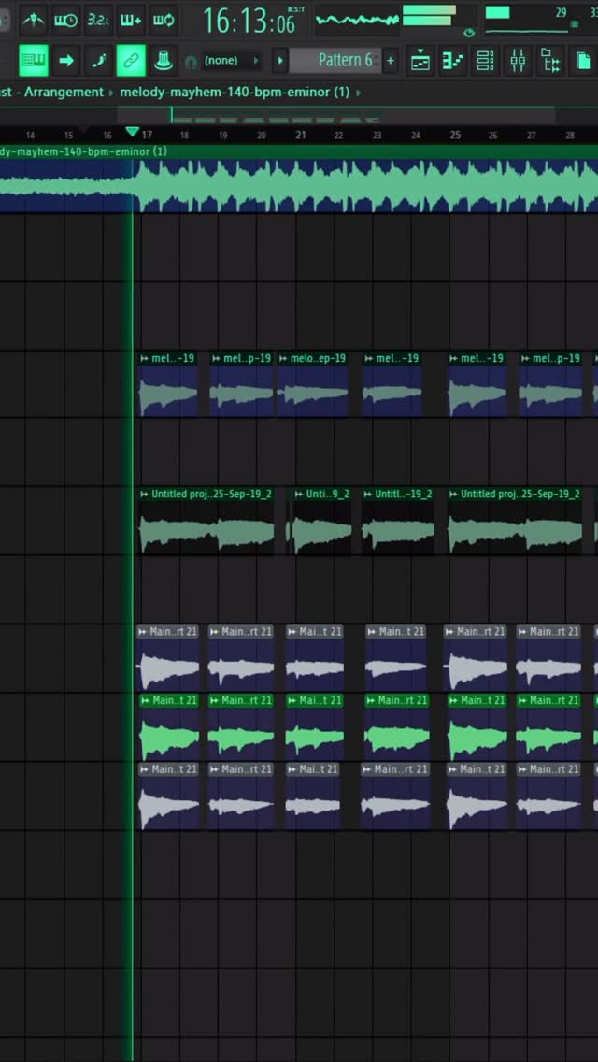Click Arrangement in the playlist breadcrumb

point(64,93)
